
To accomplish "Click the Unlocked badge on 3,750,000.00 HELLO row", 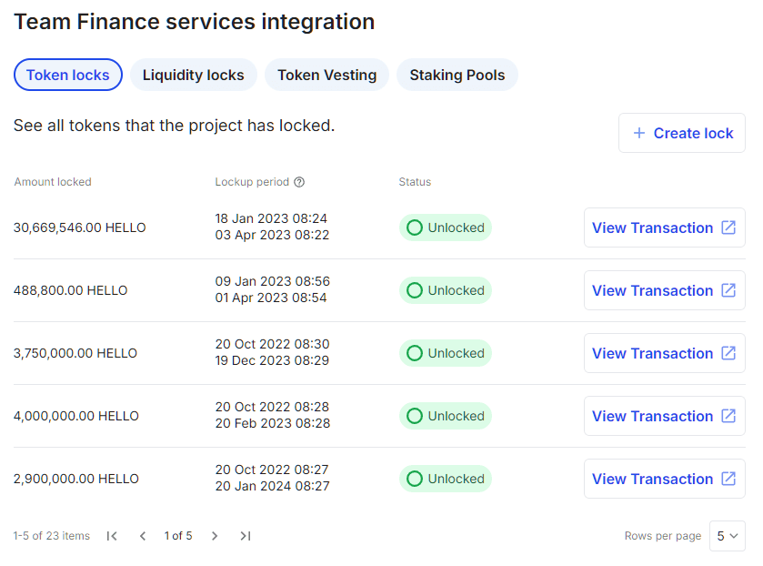I will coord(445,353).
